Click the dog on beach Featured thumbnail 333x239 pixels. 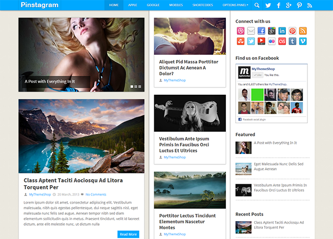pyautogui.click(x=243, y=169)
